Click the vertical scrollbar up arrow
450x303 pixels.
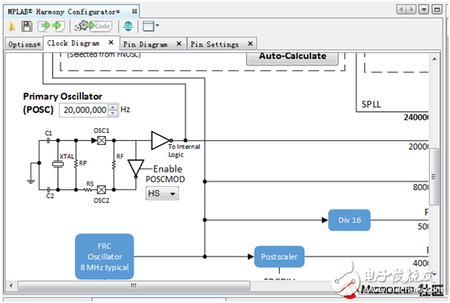tap(434, 59)
